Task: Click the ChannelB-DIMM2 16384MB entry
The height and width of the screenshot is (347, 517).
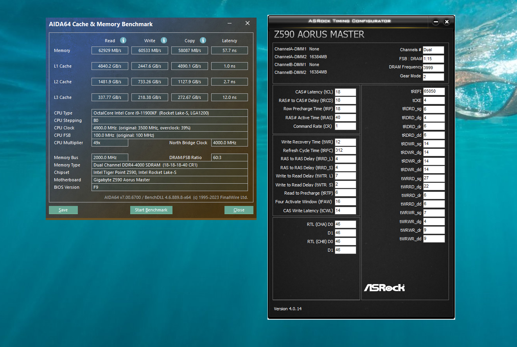Action: point(301,72)
